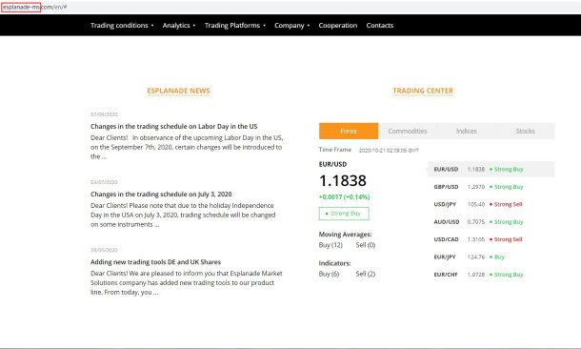Select the USD/JPY row
The width and height of the screenshot is (581, 349).
point(491,204)
